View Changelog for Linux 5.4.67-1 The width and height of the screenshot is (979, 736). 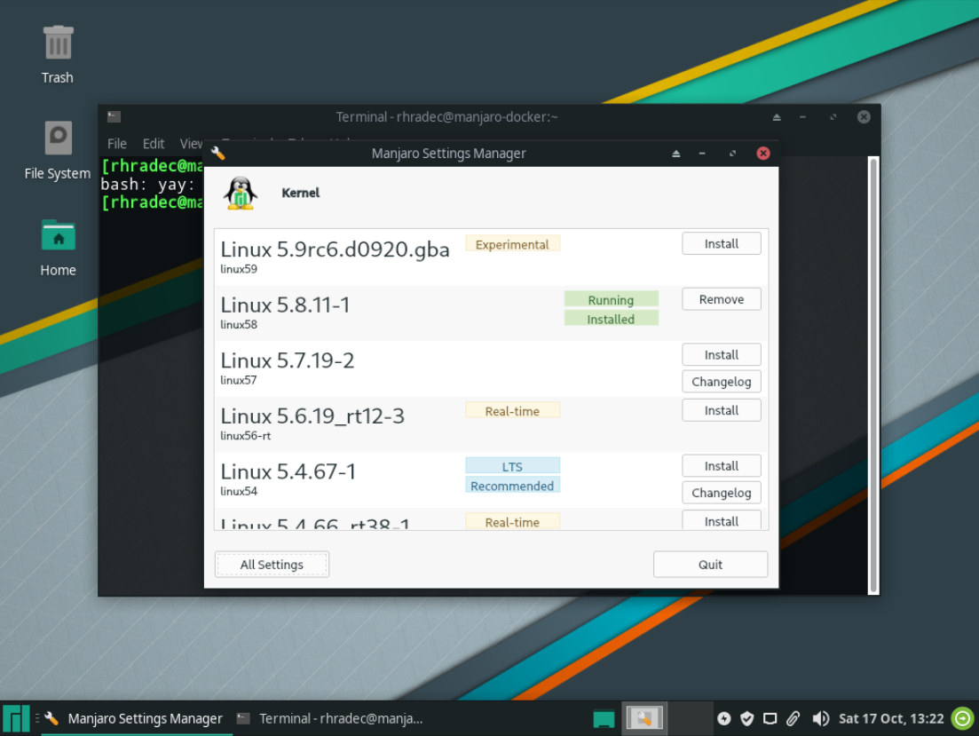721,493
